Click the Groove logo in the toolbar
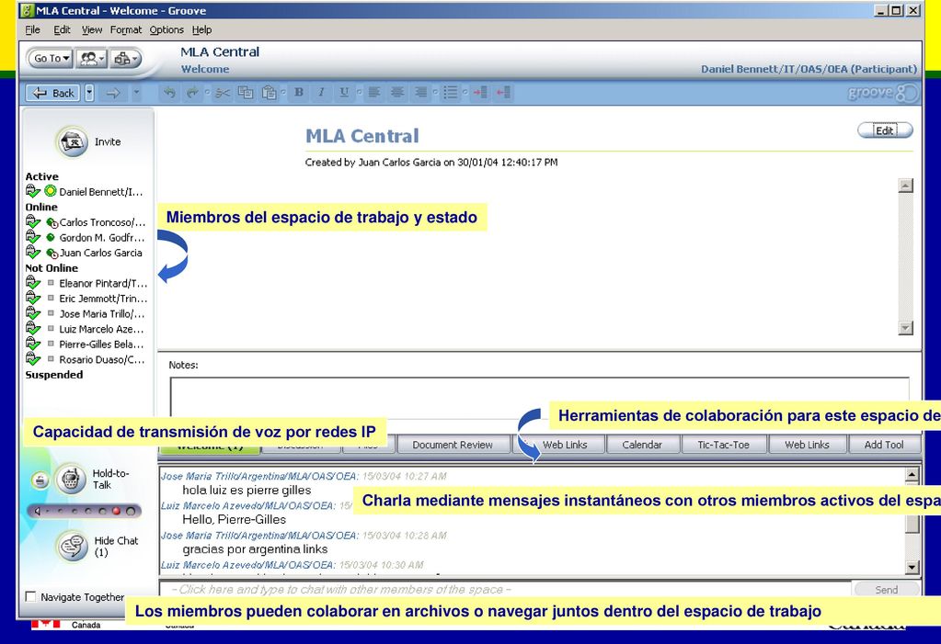The width and height of the screenshot is (941, 644). pyautogui.click(x=882, y=93)
